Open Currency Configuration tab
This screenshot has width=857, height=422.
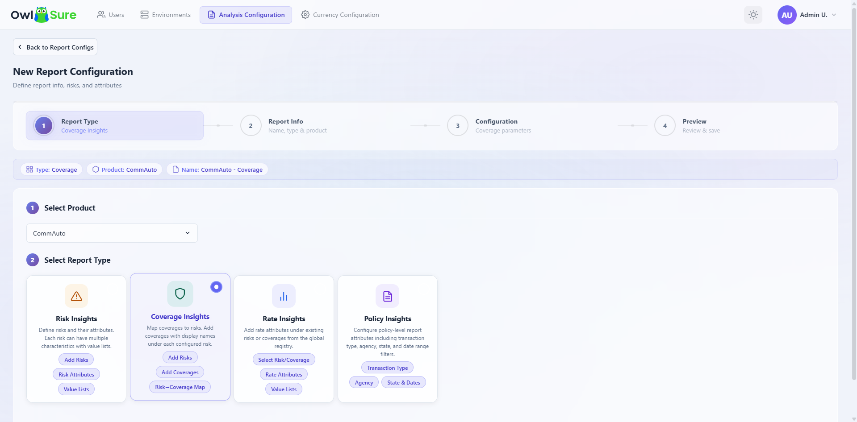tap(340, 15)
